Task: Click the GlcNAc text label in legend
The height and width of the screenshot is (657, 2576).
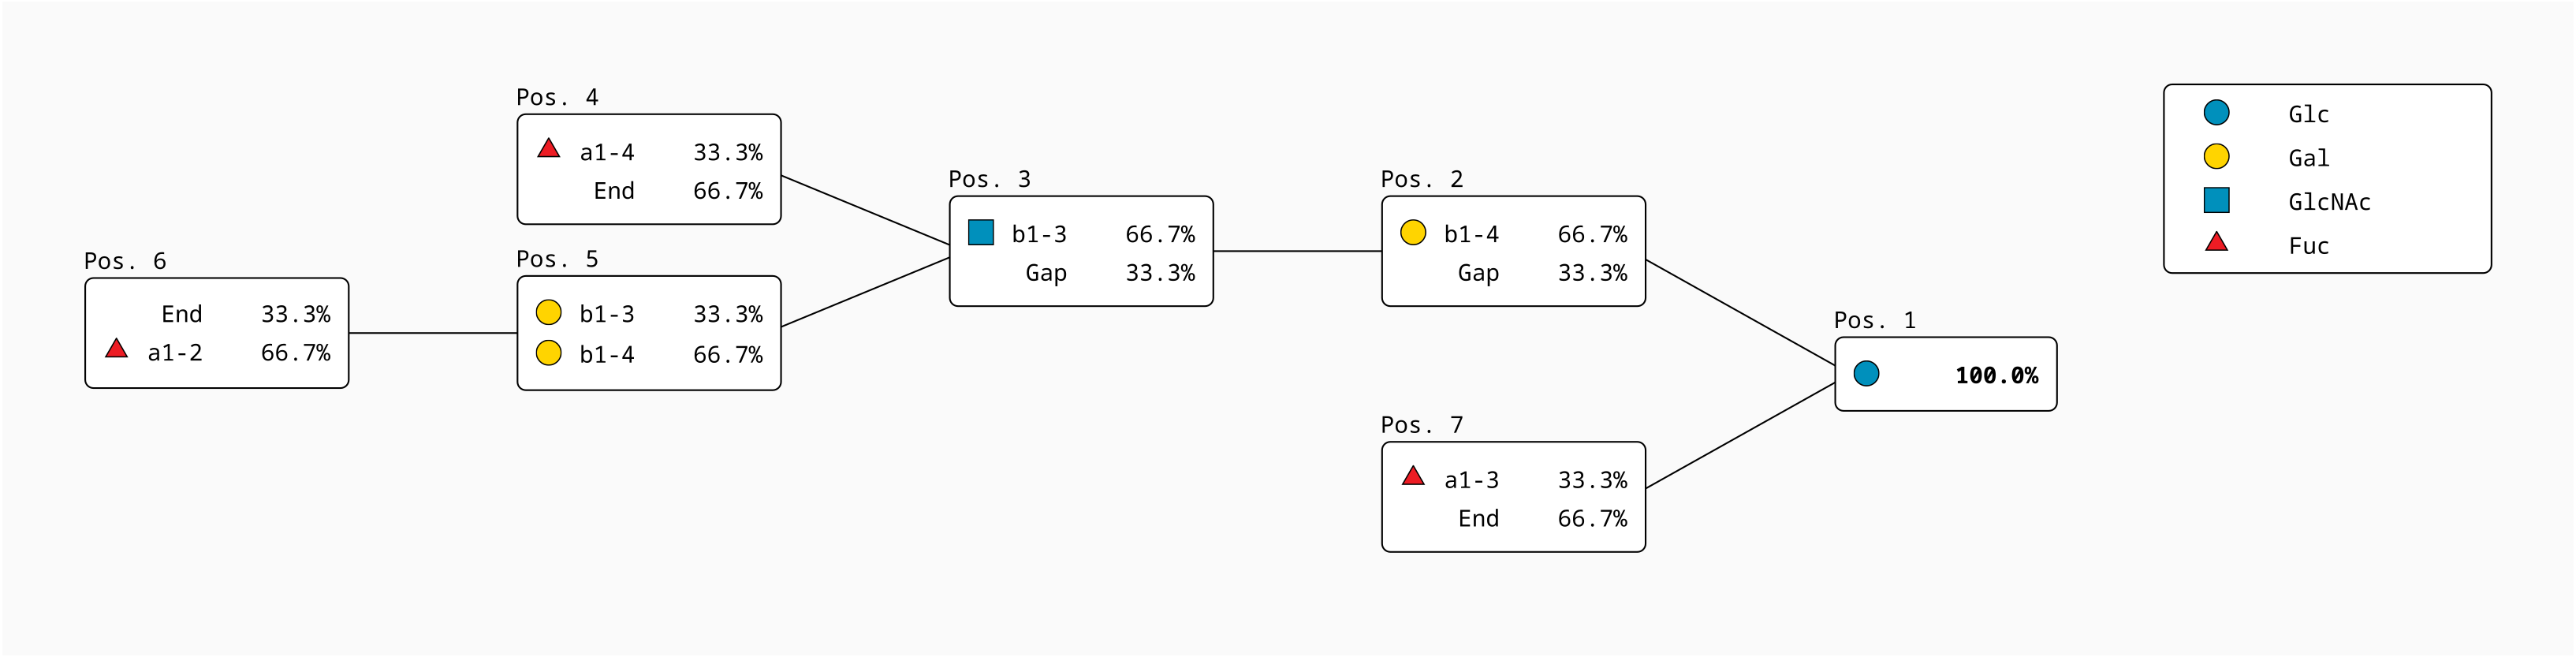Action: click(2329, 202)
